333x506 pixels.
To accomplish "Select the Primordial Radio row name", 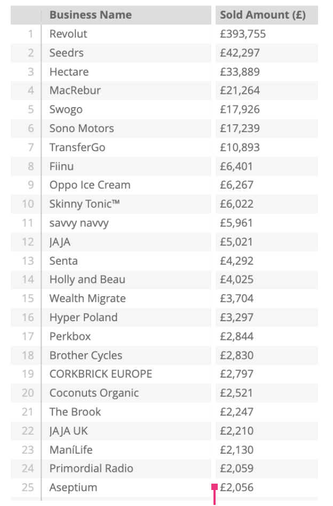I will 91,469.
